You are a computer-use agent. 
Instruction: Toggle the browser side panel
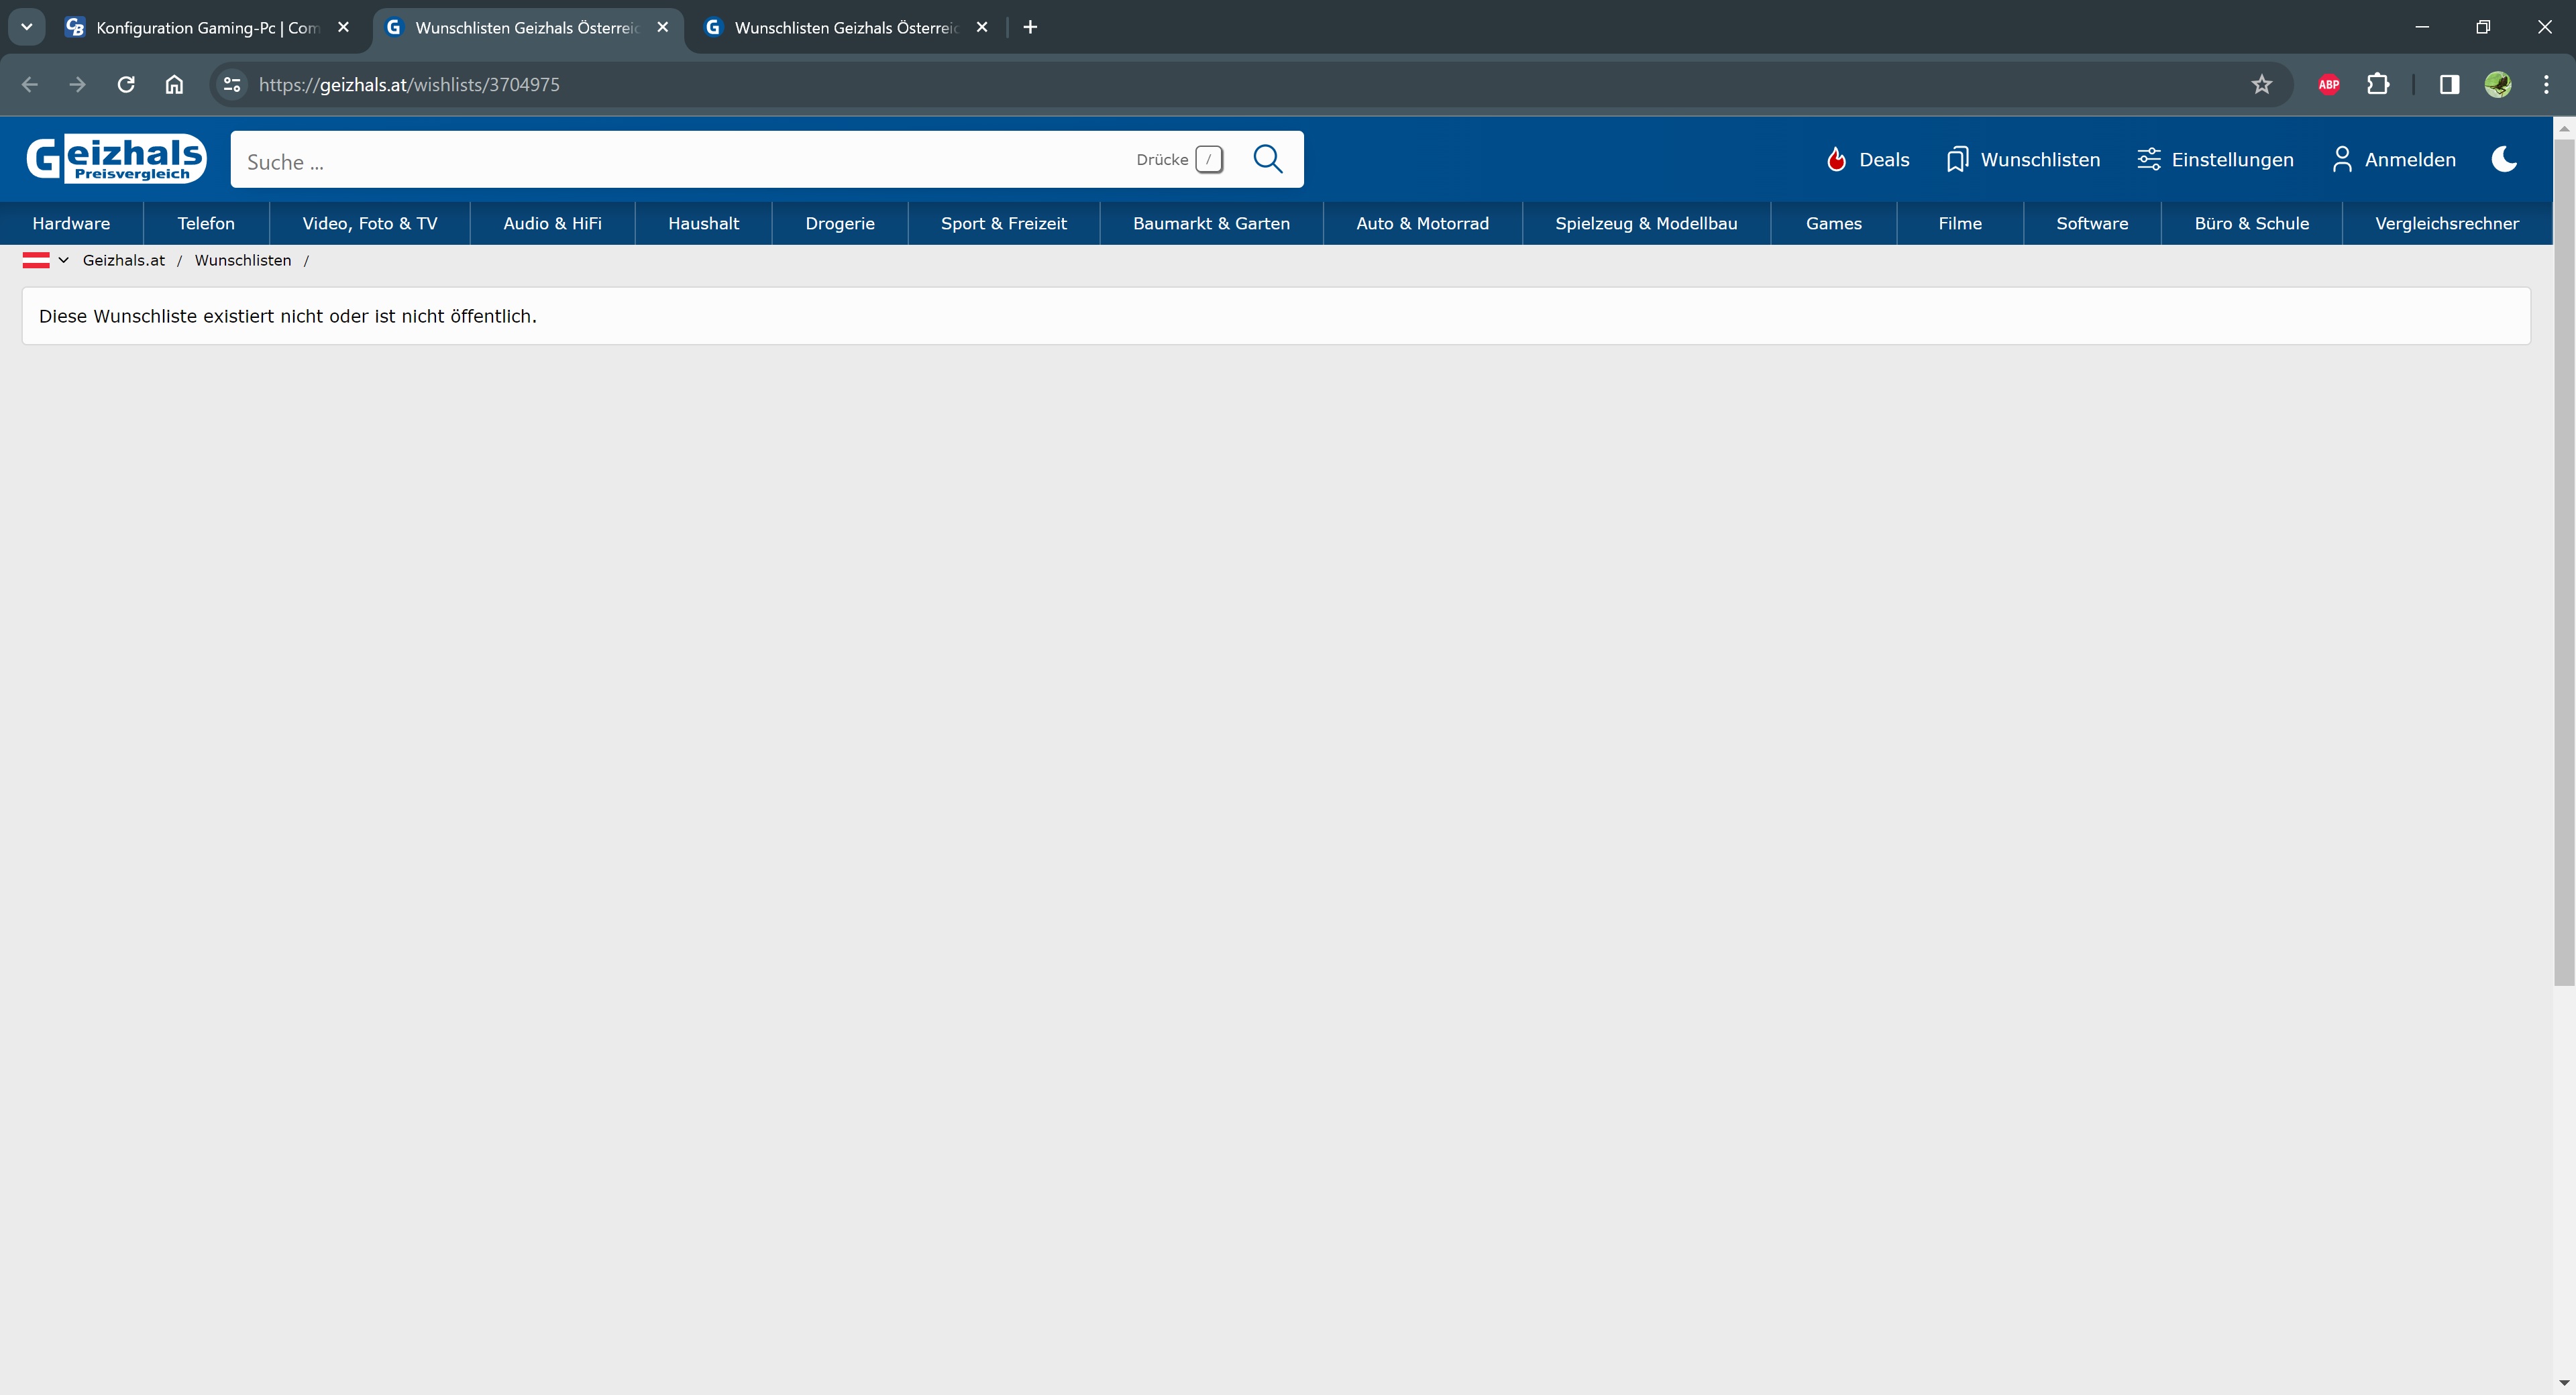[2449, 85]
